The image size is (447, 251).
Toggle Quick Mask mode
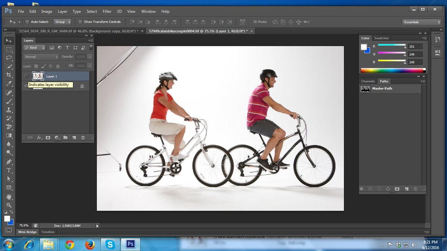pyautogui.click(x=9, y=230)
